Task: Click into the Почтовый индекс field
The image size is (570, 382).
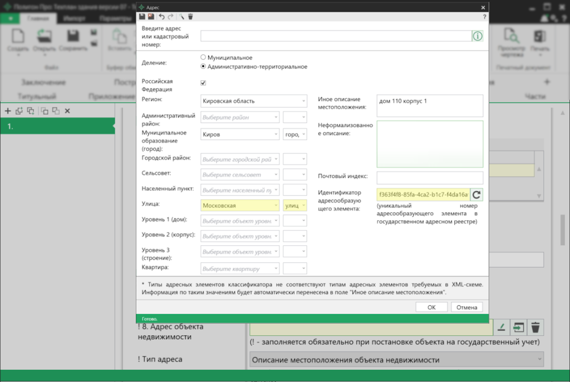Action: (x=430, y=177)
